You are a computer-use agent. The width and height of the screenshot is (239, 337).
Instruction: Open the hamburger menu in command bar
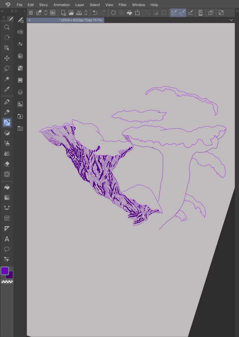[31, 13]
